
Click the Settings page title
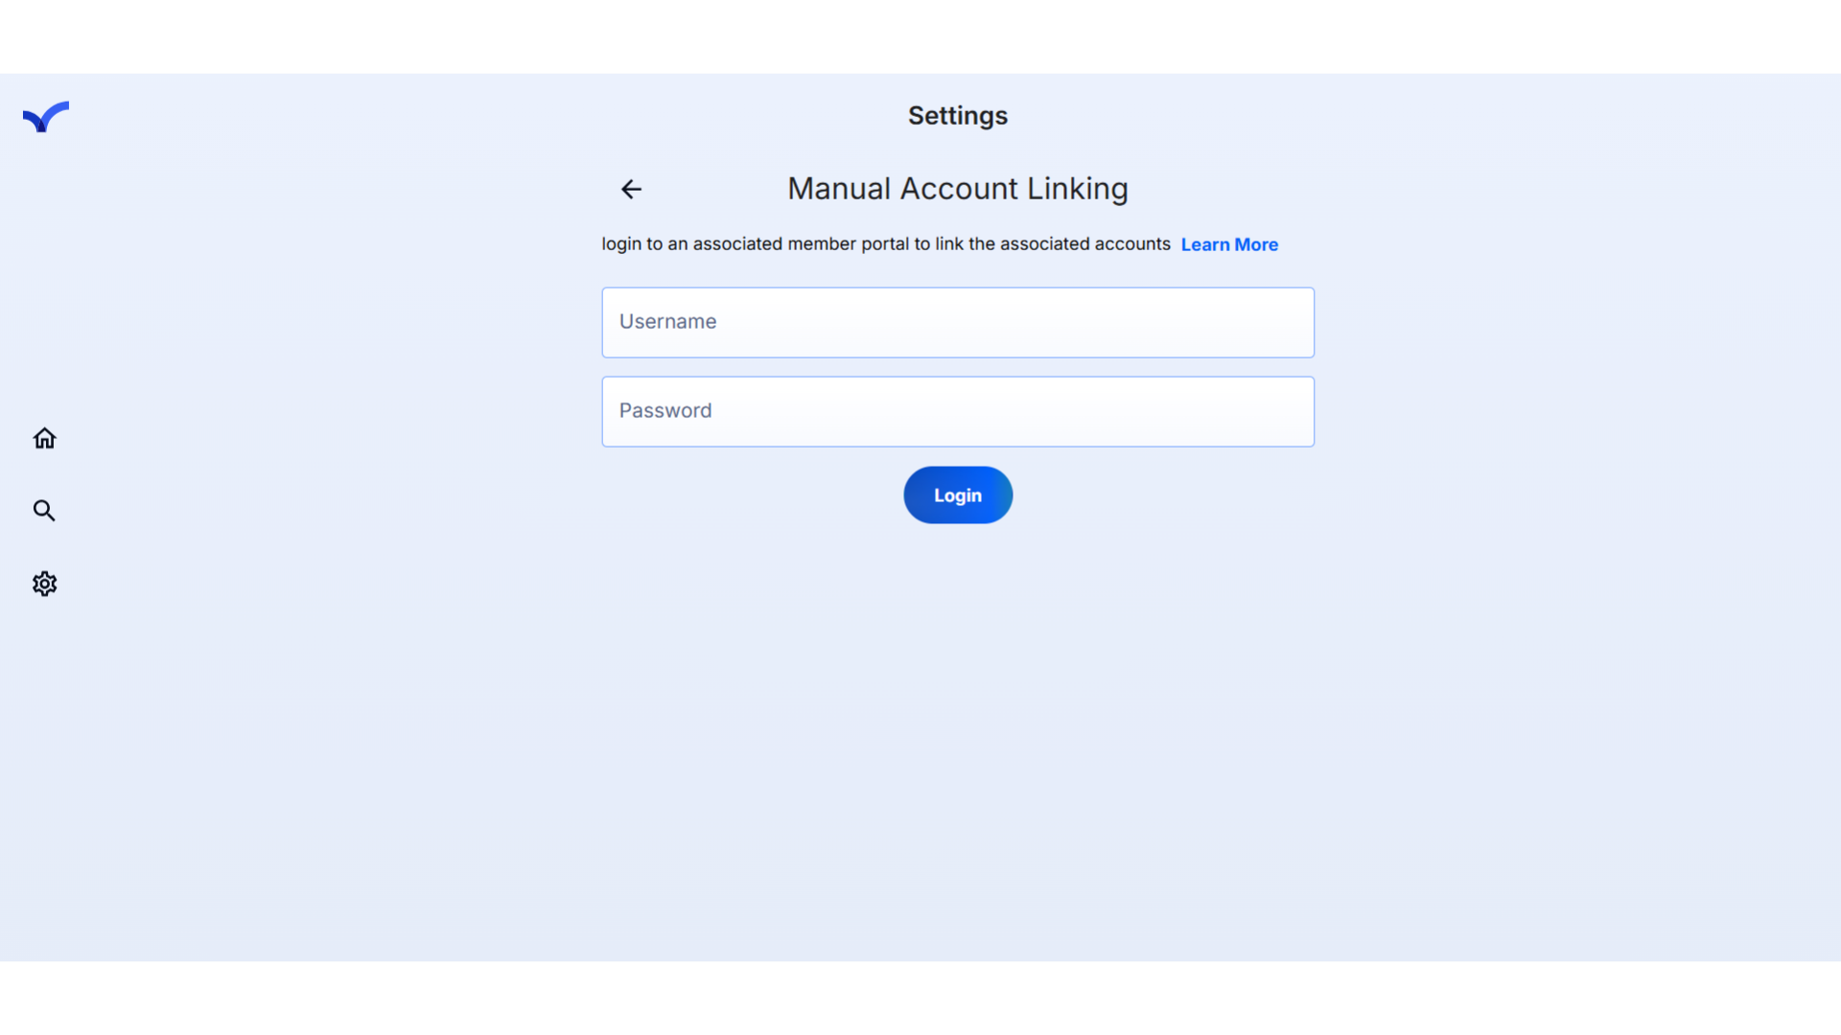pyautogui.click(x=958, y=116)
